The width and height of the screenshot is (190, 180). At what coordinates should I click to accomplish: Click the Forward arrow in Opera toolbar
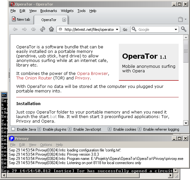coord(24,29)
